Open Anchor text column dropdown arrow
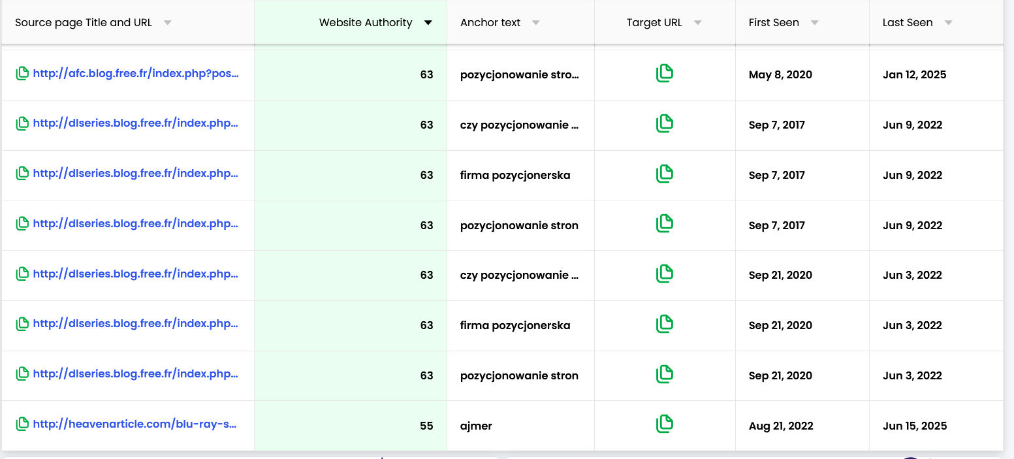1014x459 pixels. point(535,23)
